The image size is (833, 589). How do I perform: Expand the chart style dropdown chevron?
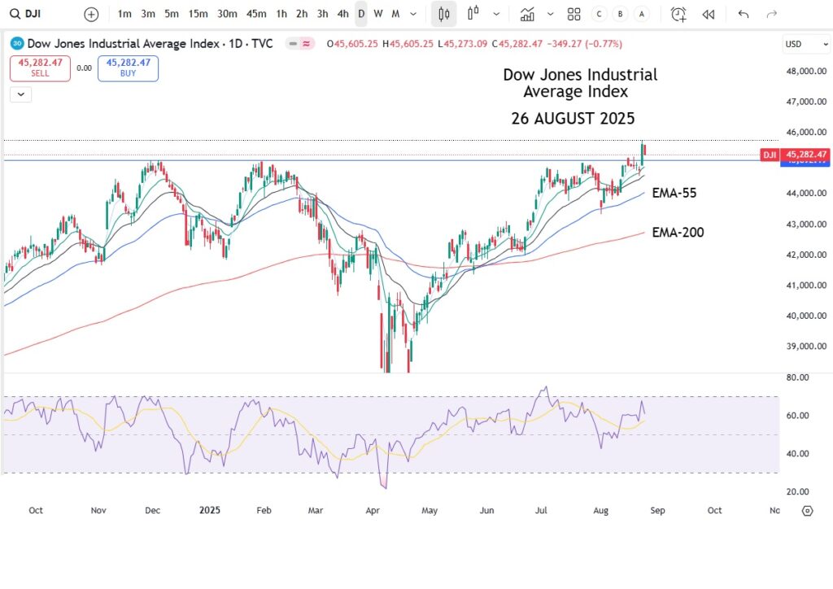496,14
